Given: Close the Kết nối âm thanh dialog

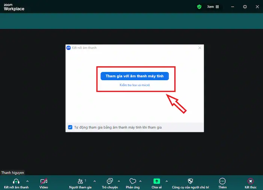Looking at the screenshot, I should pyautogui.click(x=200, y=48).
